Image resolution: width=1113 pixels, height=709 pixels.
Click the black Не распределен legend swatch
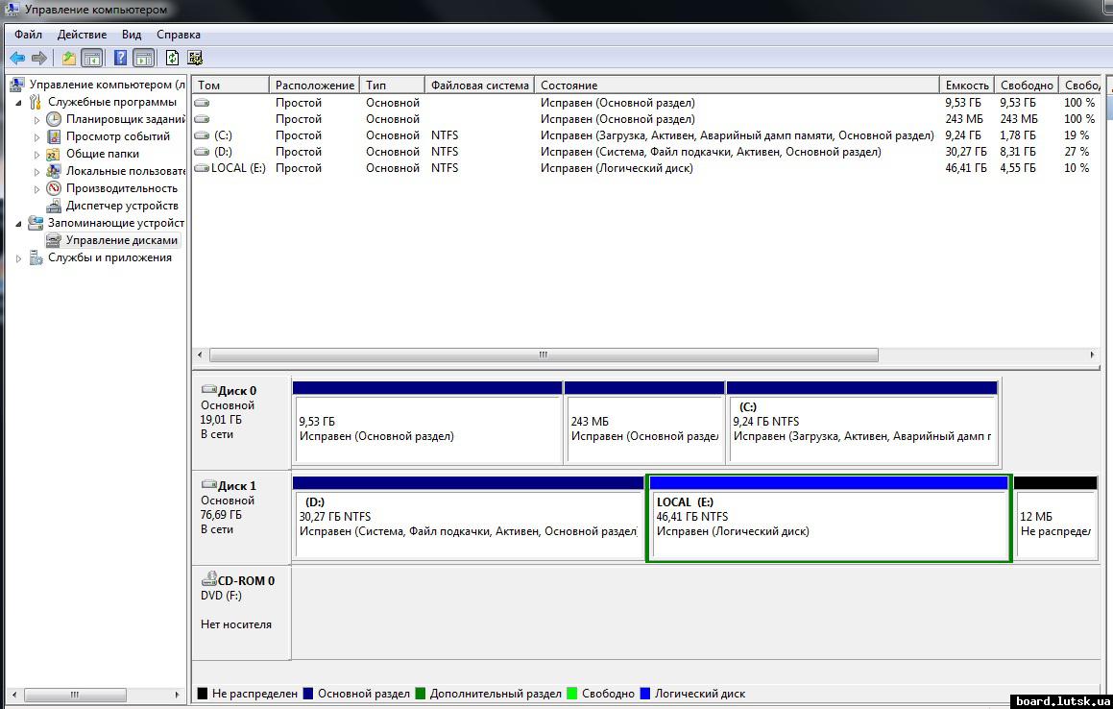(x=203, y=694)
